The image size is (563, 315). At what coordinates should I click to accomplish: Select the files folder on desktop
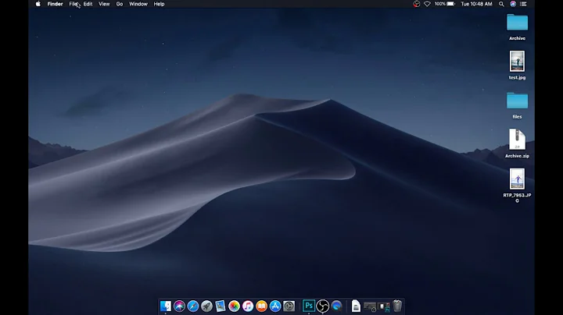click(517, 101)
